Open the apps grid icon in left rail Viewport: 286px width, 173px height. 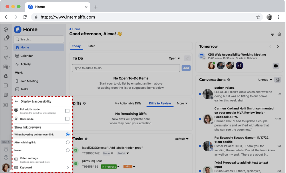pyautogui.click(x=6, y=105)
